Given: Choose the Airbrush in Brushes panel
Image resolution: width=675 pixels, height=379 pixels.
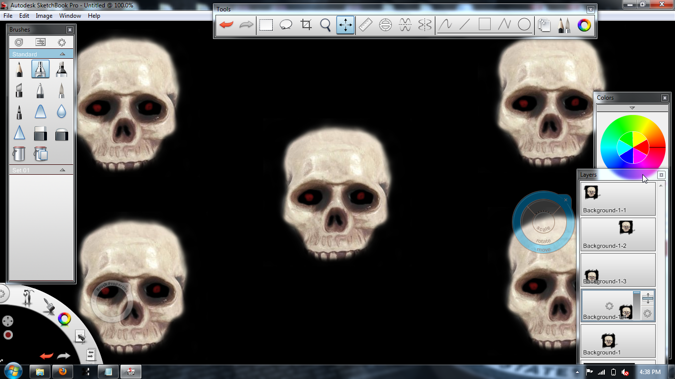Looking at the screenshot, I should pos(41,69).
